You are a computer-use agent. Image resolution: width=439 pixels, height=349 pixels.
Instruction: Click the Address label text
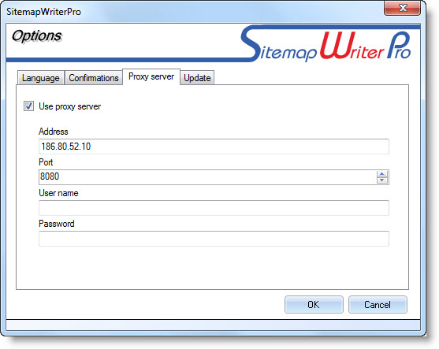[x=53, y=132]
